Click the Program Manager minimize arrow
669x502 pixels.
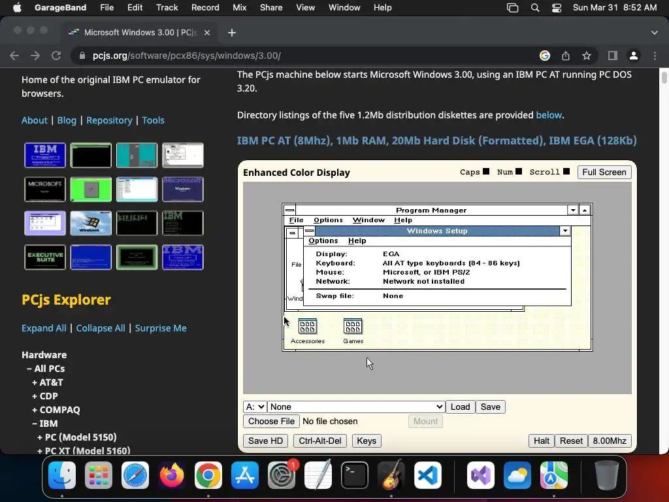[573, 210]
